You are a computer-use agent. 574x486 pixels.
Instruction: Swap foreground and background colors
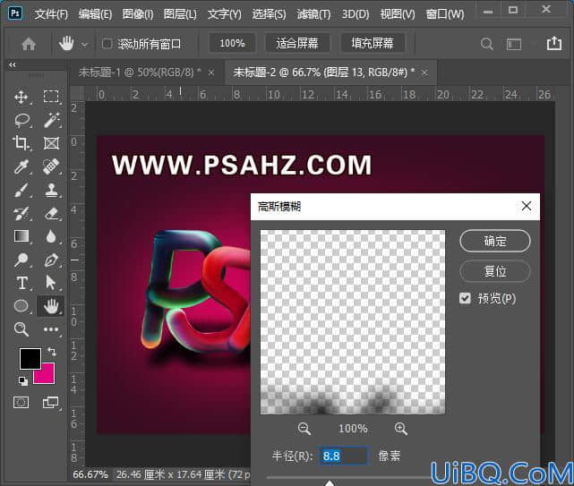52,352
